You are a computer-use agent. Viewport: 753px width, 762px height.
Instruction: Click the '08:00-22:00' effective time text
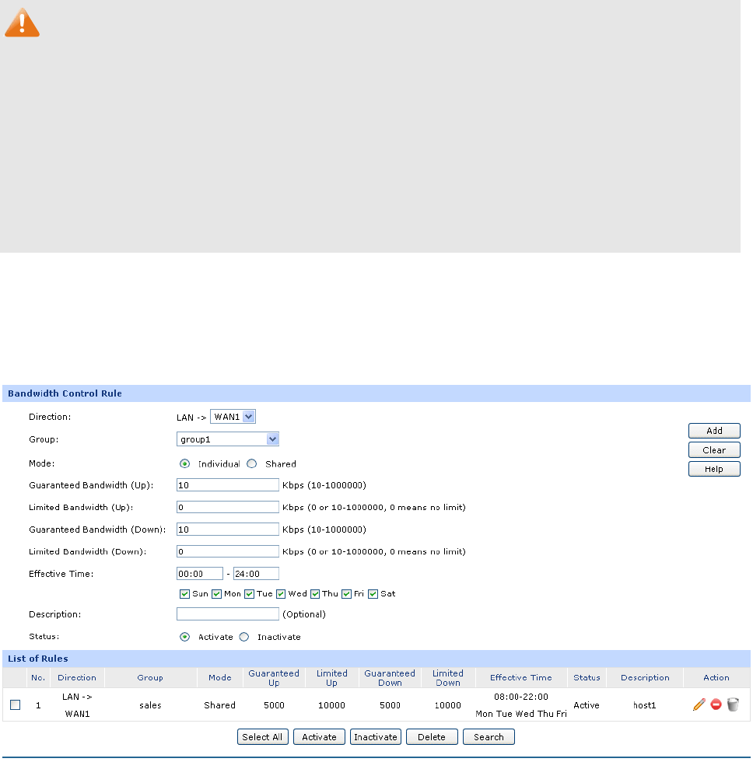click(x=521, y=697)
